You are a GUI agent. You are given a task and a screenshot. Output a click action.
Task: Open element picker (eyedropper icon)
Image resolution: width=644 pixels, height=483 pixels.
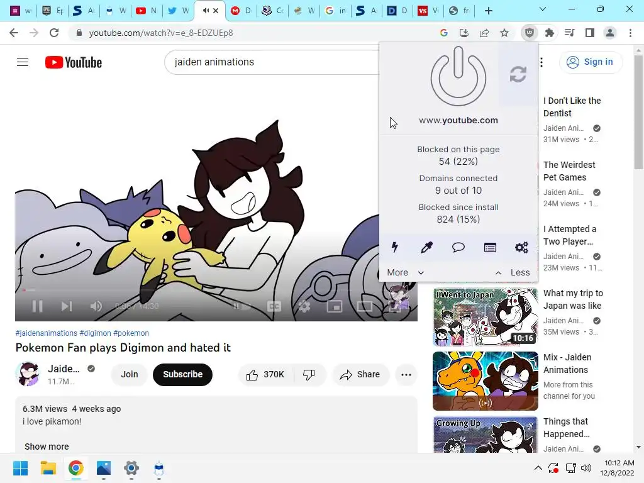click(x=426, y=247)
